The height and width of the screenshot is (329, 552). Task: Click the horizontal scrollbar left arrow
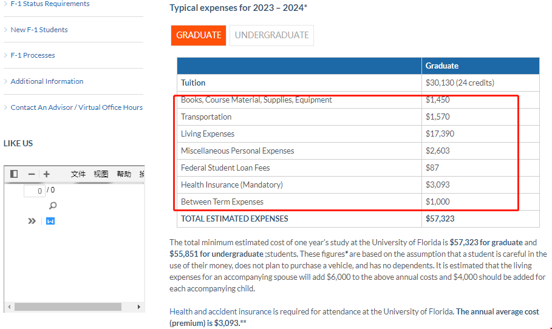click(x=9, y=307)
